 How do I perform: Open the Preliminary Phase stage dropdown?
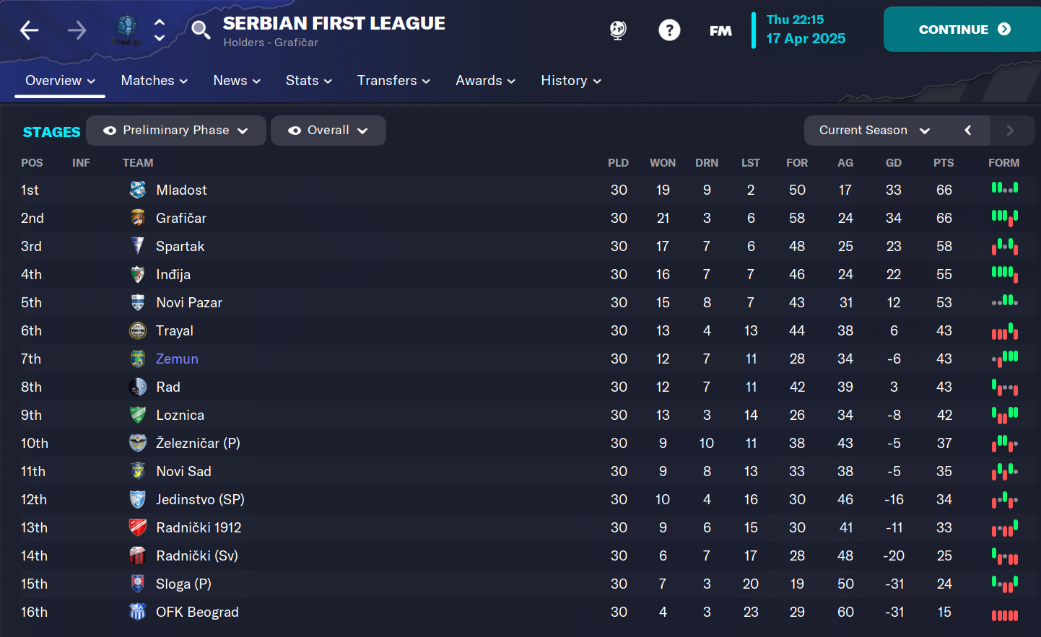(x=176, y=131)
